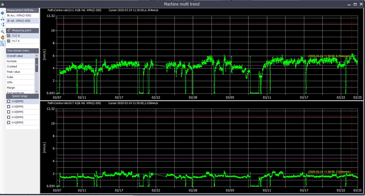This screenshot has width=365, height=196.
Task: Choose Pulse in Time domain index
Action: tap(21, 77)
